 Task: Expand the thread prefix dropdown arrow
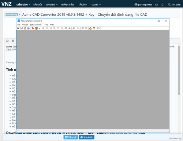coord(20,15)
